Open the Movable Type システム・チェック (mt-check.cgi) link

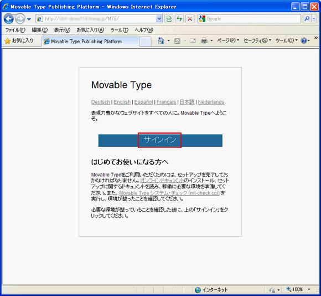tap(169, 193)
